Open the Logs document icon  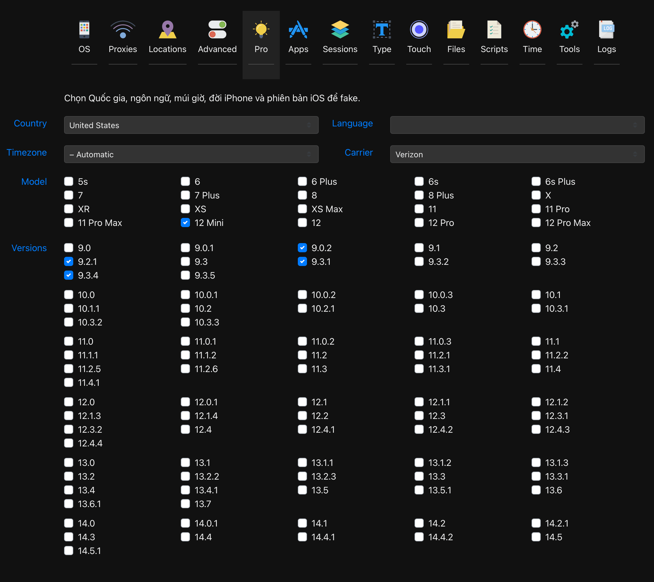tap(606, 29)
